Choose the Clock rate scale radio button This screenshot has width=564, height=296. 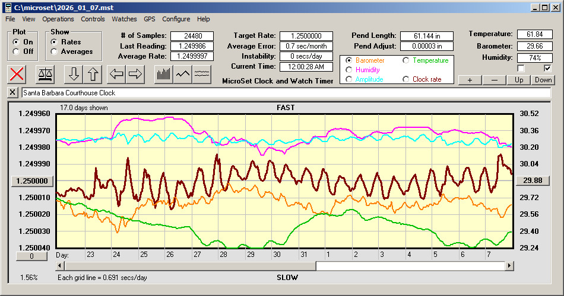406,79
